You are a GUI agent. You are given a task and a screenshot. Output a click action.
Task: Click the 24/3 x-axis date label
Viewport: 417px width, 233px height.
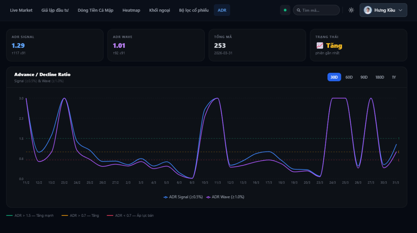click(333, 182)
